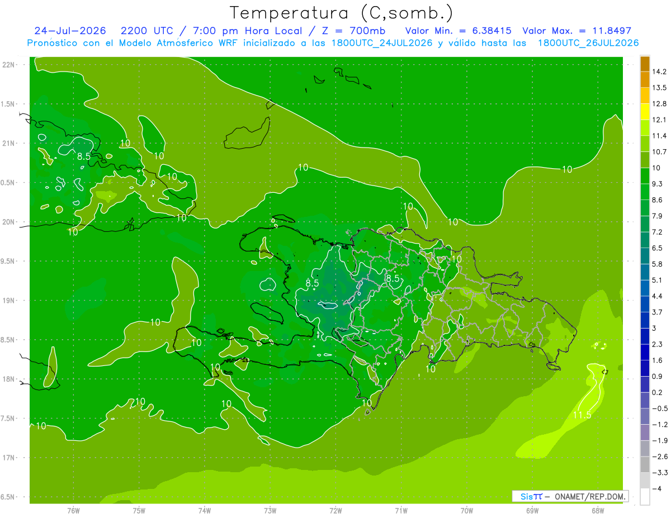The width and height of the screenshot is (671, 518).
Task: Click the '73W' longitude axis label
Action: pyautogui.click(x=270, y=511)
